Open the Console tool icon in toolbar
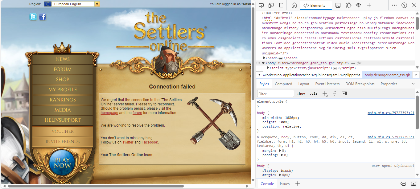Screen dimensions: 420x189 (x=338, y=5)
